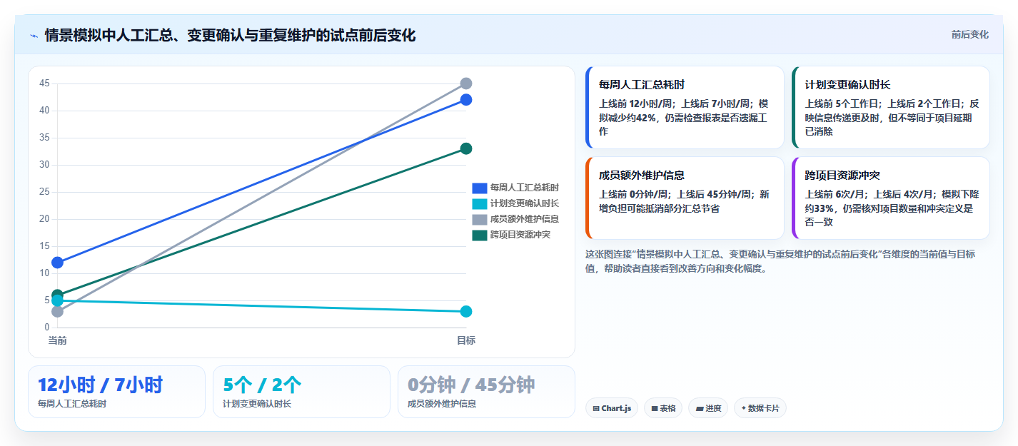
Task: Click the 12小时 / 7小时 stat card
Action: (x=116, y=392)
